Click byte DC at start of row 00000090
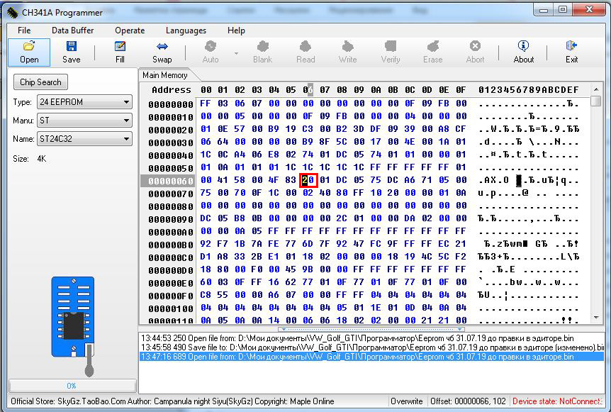611x412 pixels. coord(206,218)
